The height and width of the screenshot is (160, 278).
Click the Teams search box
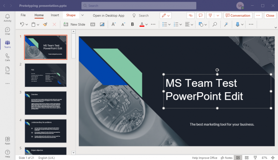click(x=139, y=6)
